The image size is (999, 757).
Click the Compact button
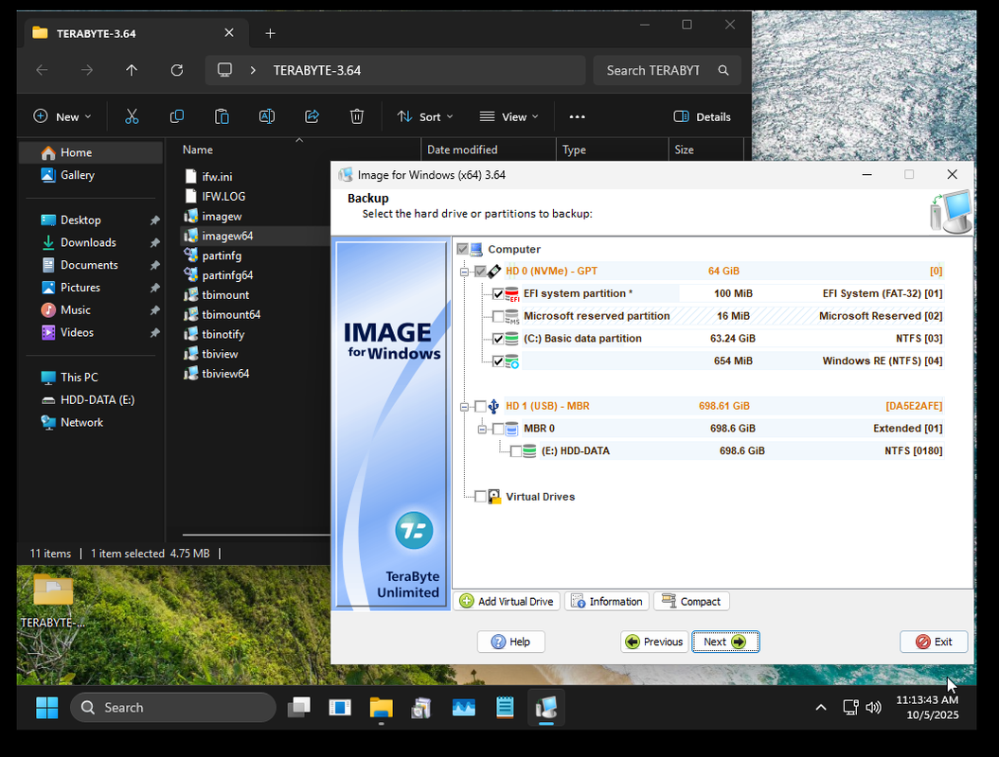pyautogui.click(x=691, y=602)
